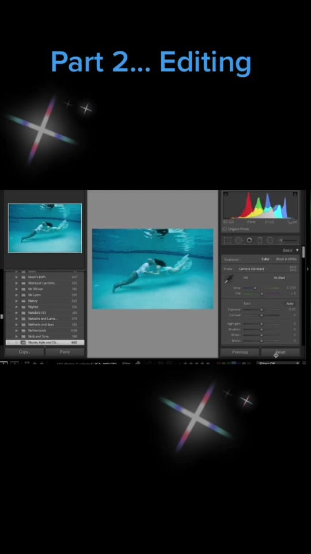This screenshot has height=554, width=311.
Task: Click the Copy button
Action: (24, 352)
